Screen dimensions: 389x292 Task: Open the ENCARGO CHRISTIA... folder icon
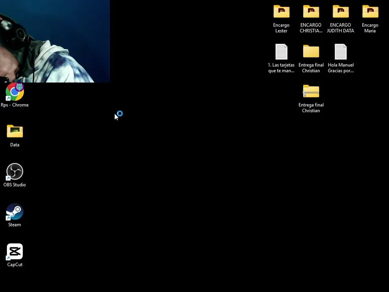311,11
